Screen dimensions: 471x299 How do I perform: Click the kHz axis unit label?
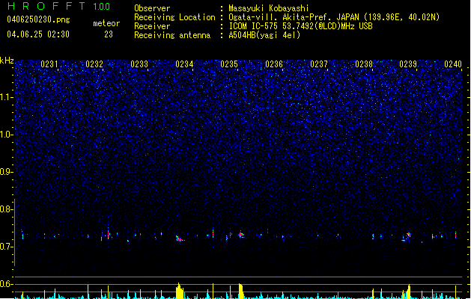(x=7, y=61)
